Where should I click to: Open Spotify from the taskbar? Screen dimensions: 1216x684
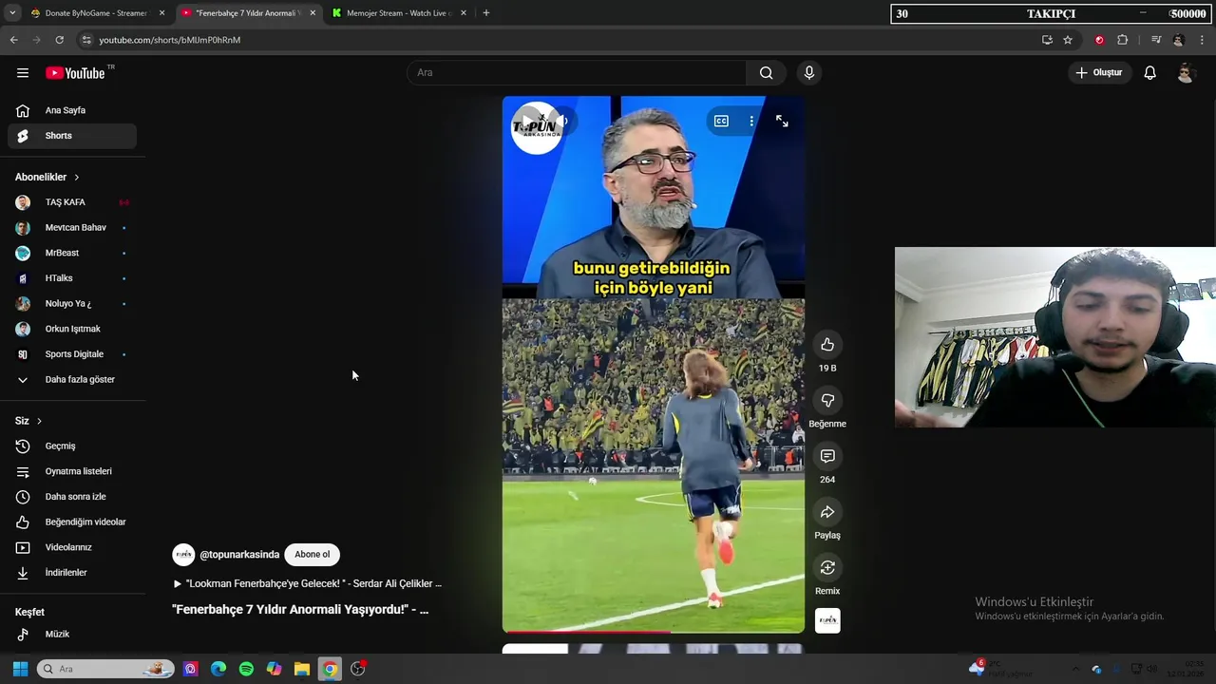246,669
